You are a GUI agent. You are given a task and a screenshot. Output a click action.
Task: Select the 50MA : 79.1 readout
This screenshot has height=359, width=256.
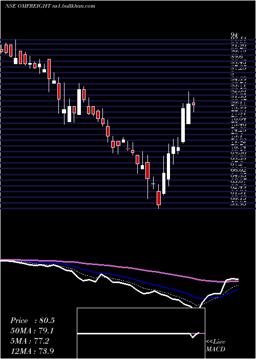tap(33, 331)
